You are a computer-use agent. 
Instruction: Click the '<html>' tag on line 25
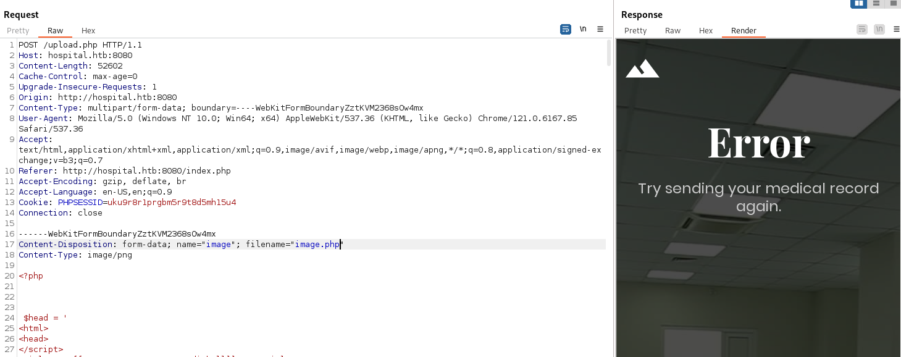(x=33, y=329)
